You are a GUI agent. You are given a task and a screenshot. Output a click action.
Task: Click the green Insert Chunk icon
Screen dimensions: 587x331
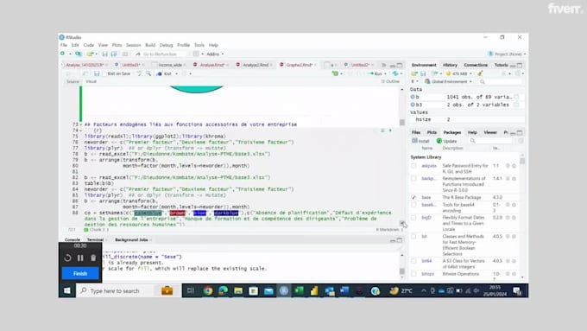tap(335, 73)
